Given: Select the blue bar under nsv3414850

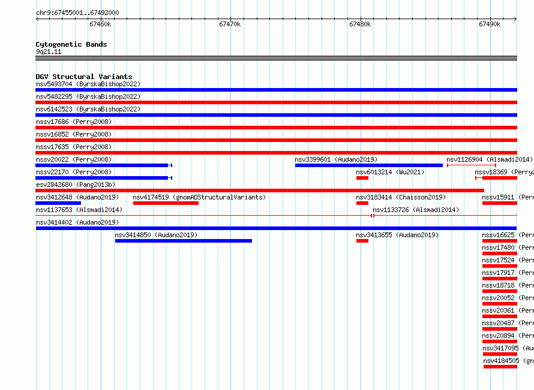Looking at the screenshot, I should click(x=184, y=241).
